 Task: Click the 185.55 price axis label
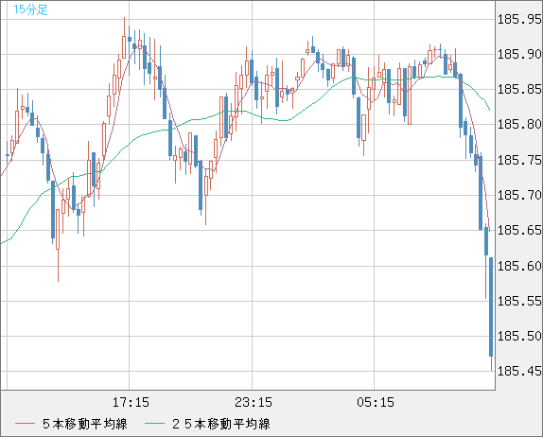click(519, 301)
